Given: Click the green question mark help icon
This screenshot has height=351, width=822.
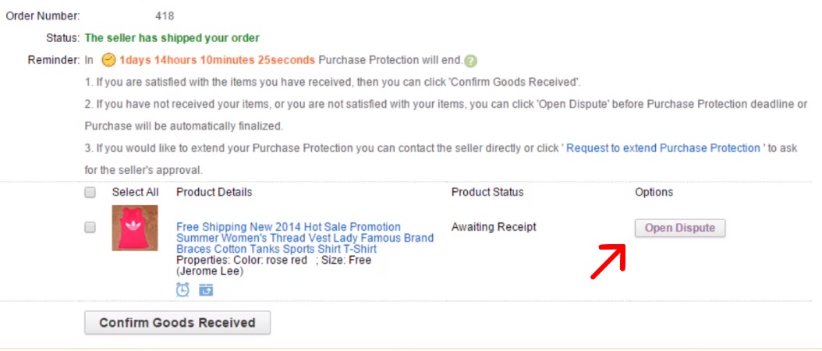Looking at the screenshot, I should click(471, 60).
